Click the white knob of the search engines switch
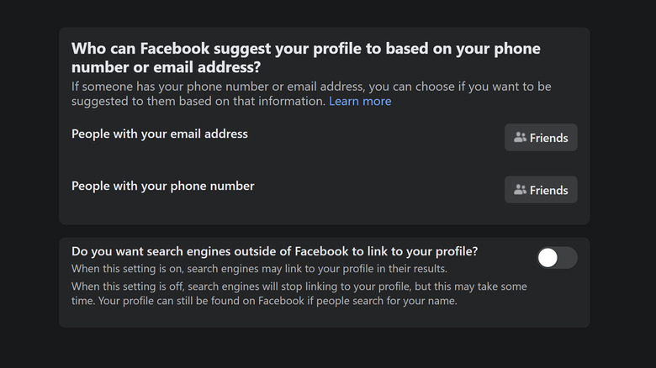The width and height of the screenshot is (656, 368). point(548,258)
